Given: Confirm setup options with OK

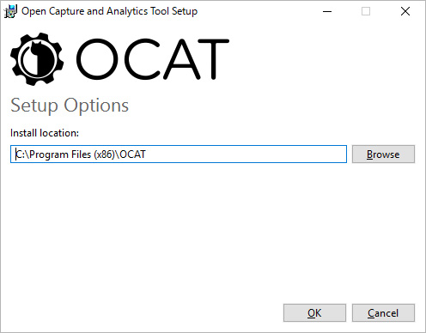Looking at the screenshot, I should point(314,313).
